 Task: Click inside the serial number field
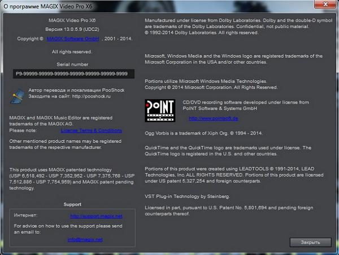coord(71,74)
